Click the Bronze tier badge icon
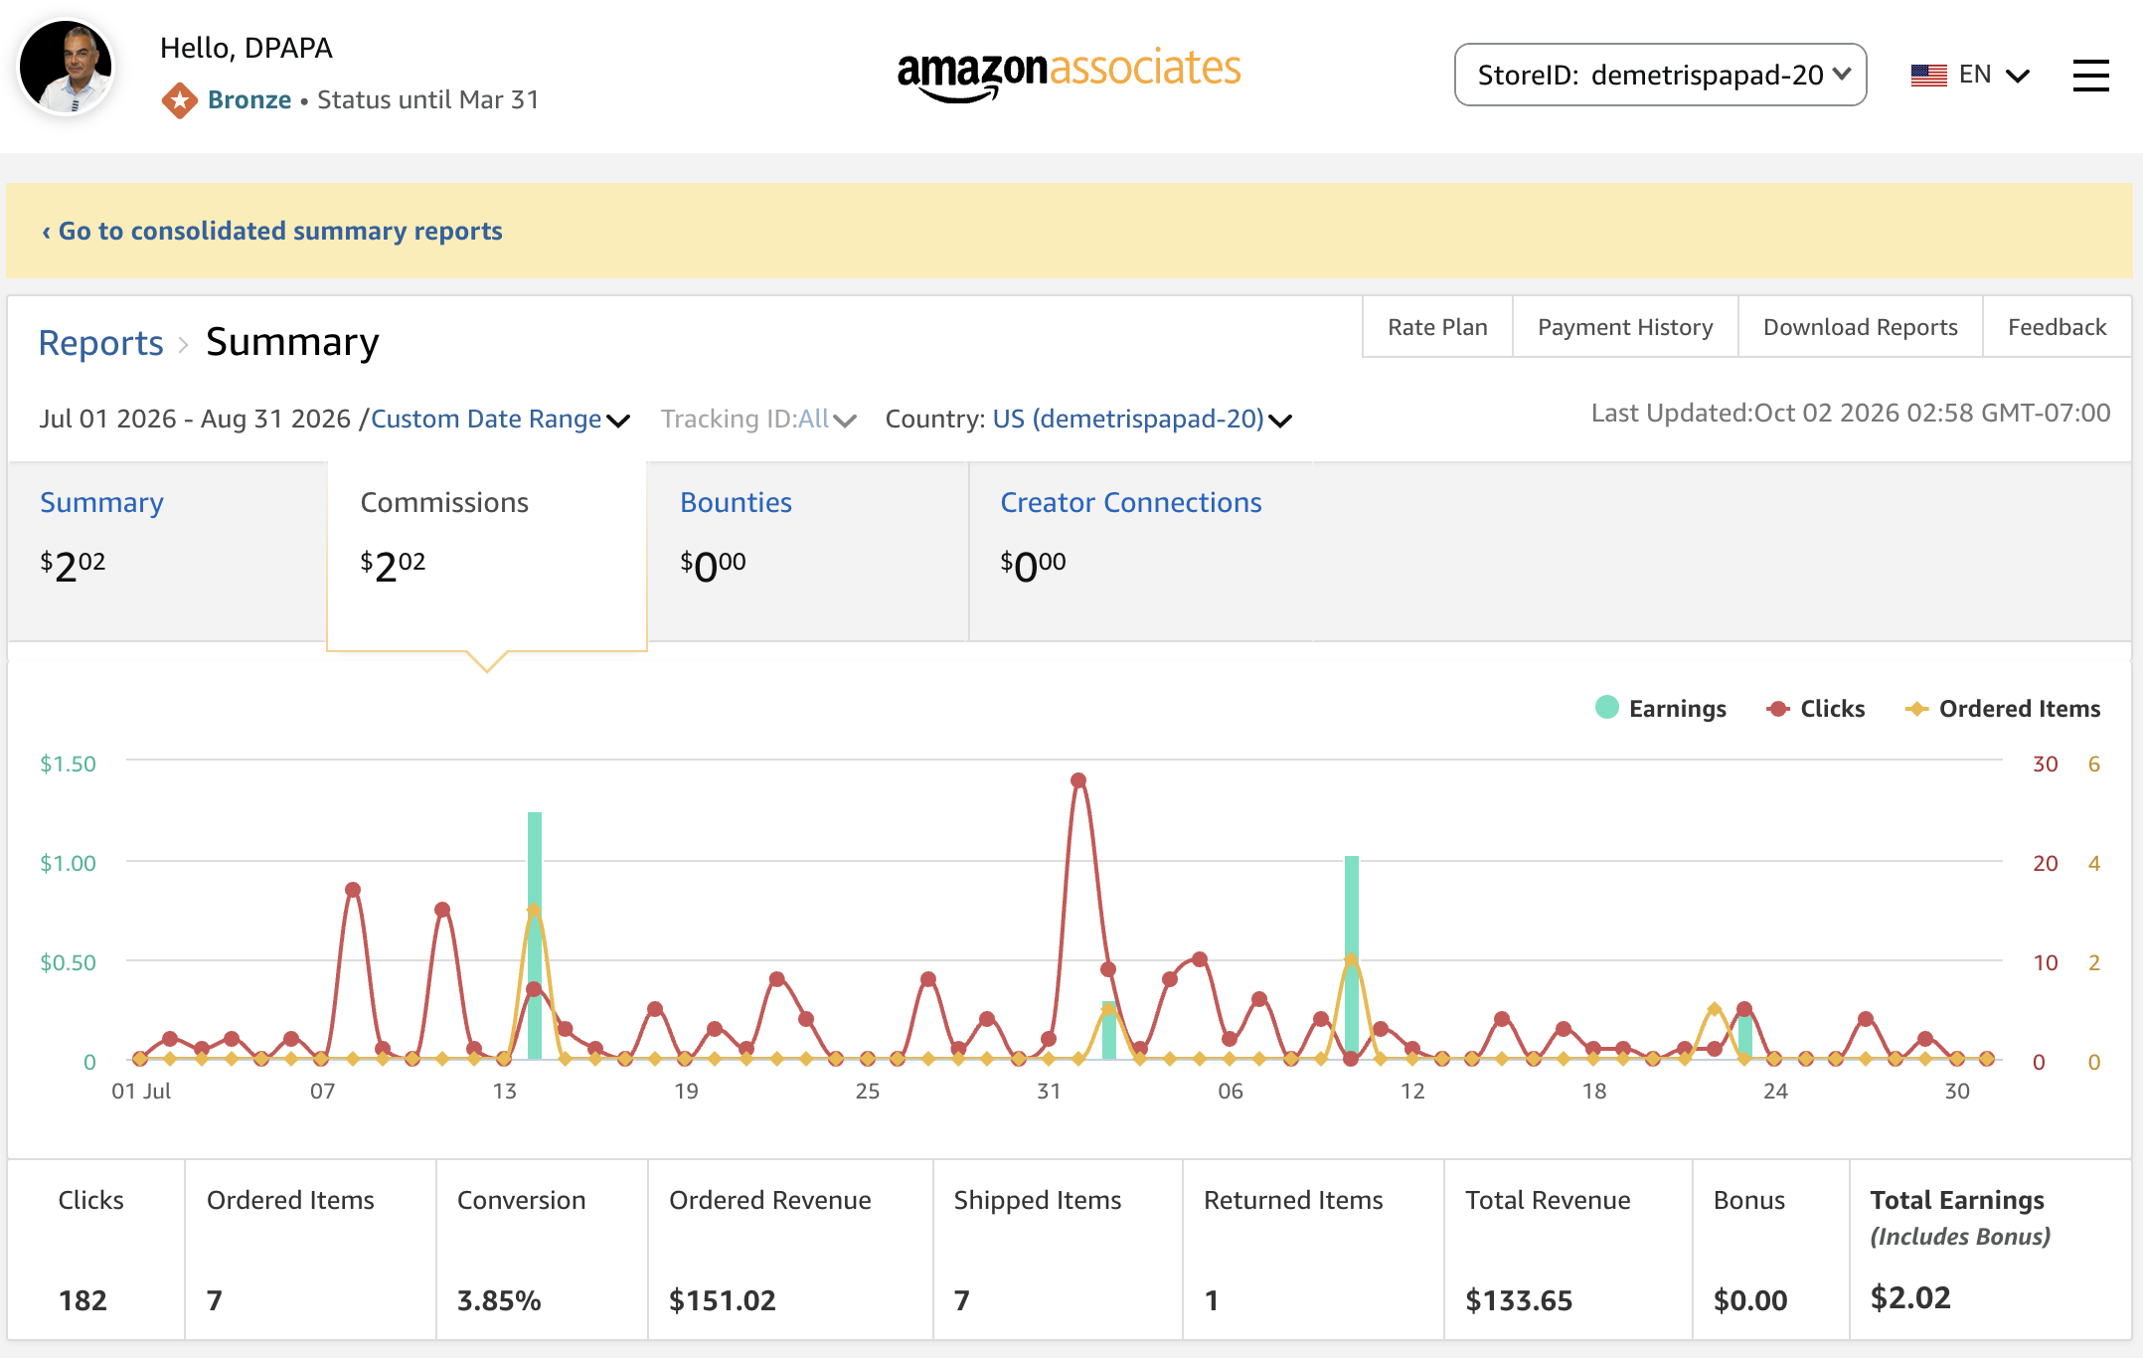 (x=179, y=100)
